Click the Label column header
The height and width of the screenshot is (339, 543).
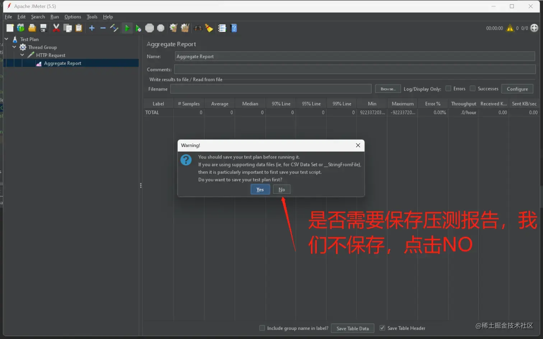pos(158,104)
